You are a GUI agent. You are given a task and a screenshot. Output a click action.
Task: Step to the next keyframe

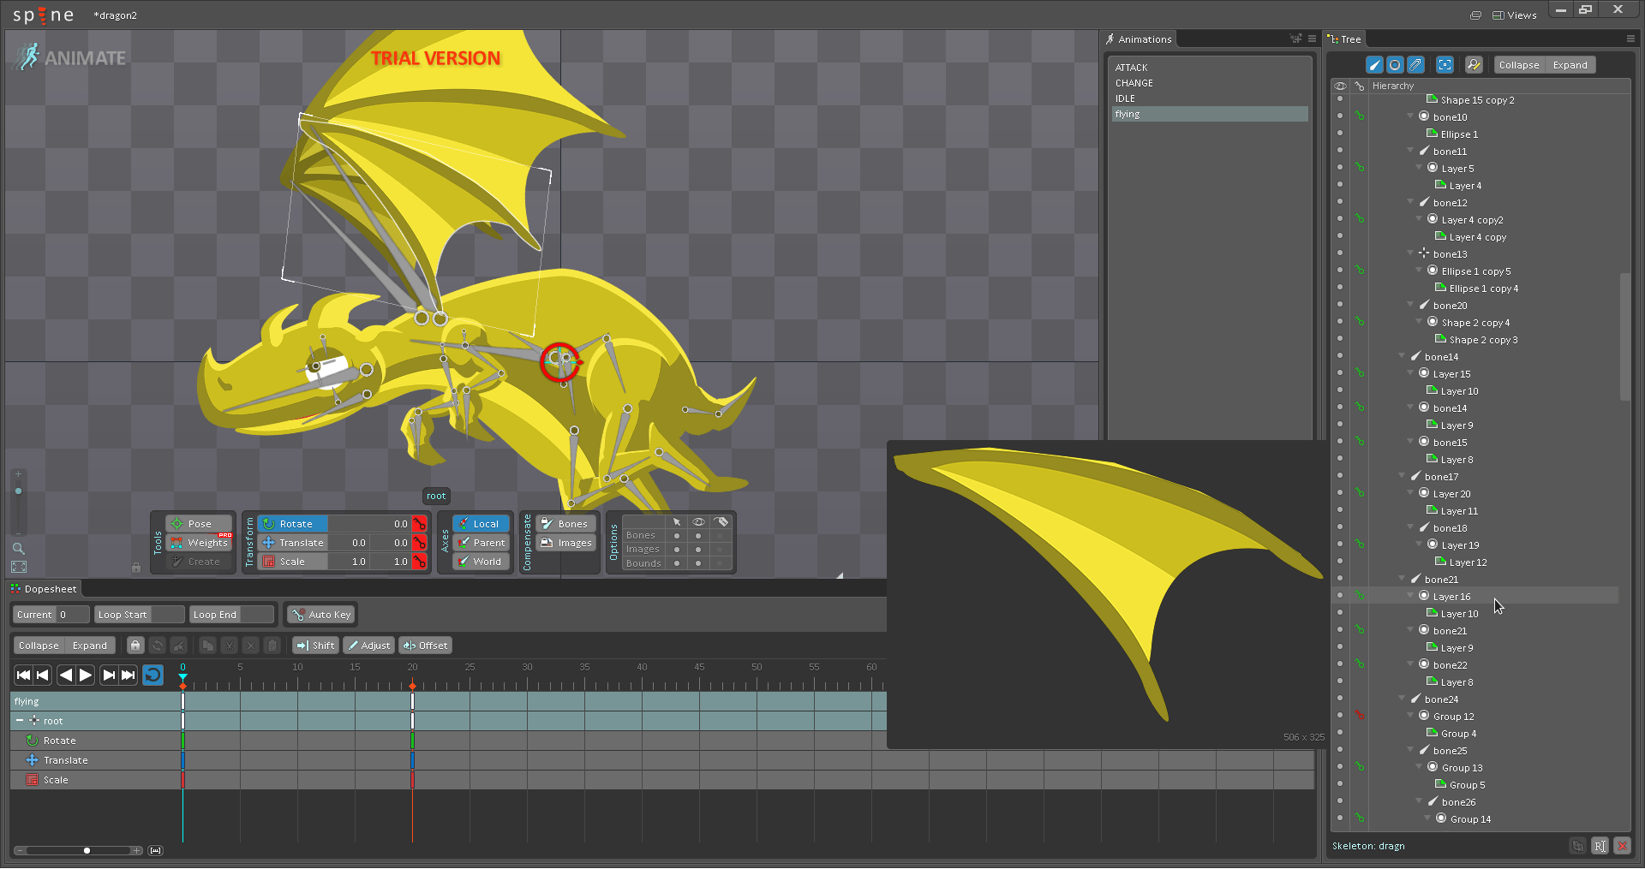[x=109, y=676]
